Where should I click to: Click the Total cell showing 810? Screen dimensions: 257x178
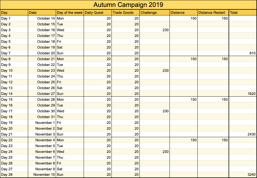(x=243, y=53)
